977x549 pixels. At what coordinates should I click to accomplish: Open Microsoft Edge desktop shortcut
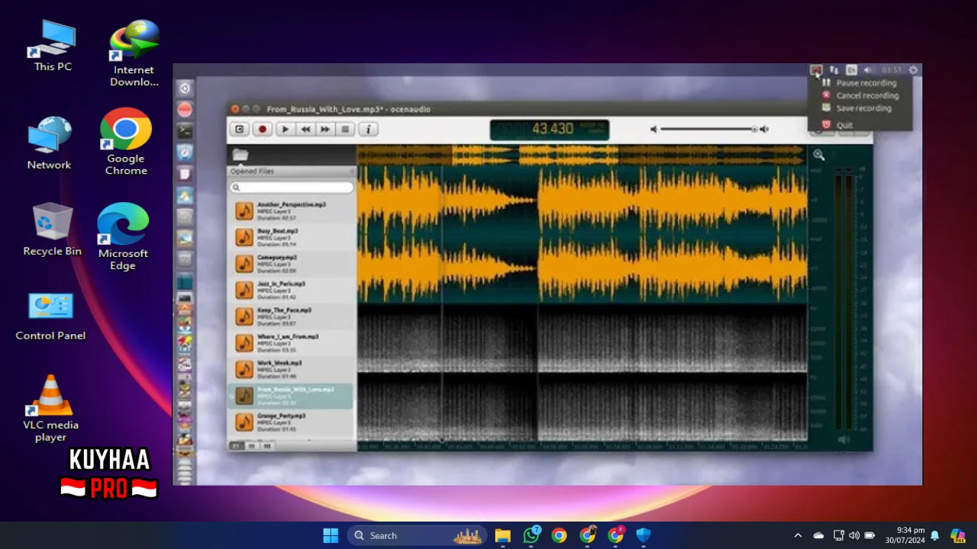122,236
